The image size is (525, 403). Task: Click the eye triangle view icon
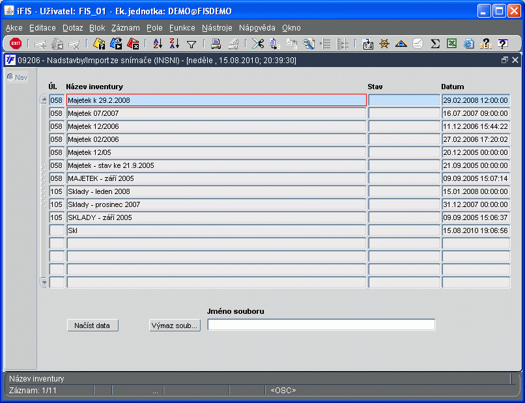pyautogui.click(x=401, y=44)
